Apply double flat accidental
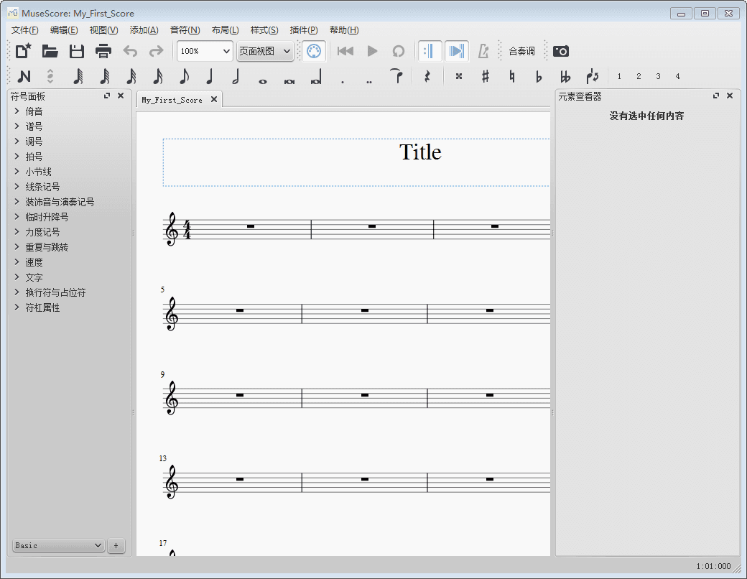This screenshot has width=747, height=579. click(x=565, y=76)
